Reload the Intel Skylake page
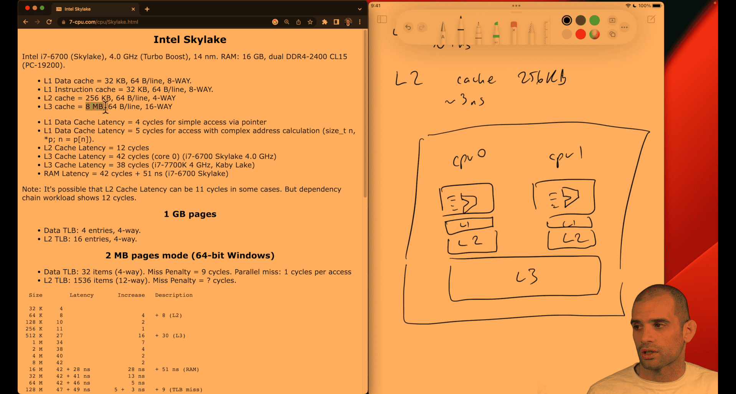The height and width of the screenshot is (394, 736). point(49,22)
